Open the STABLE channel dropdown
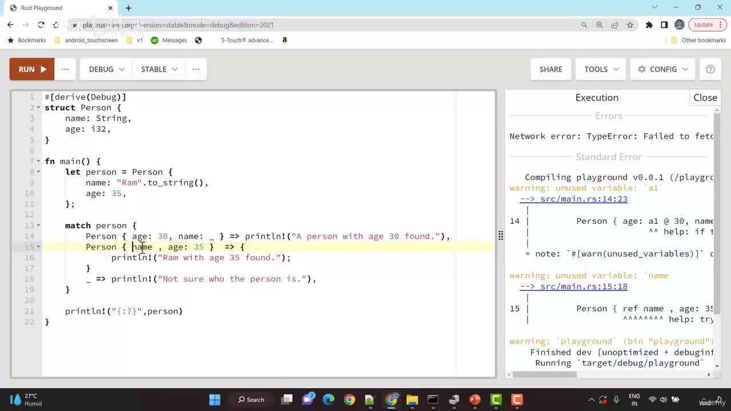 (159, 69)
